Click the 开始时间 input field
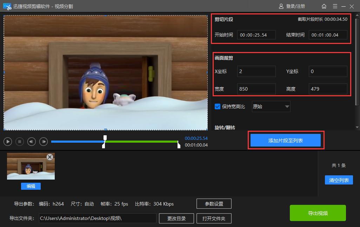This screenshot has height=227, width=360. pyautogui.click(x=256, y=34)
